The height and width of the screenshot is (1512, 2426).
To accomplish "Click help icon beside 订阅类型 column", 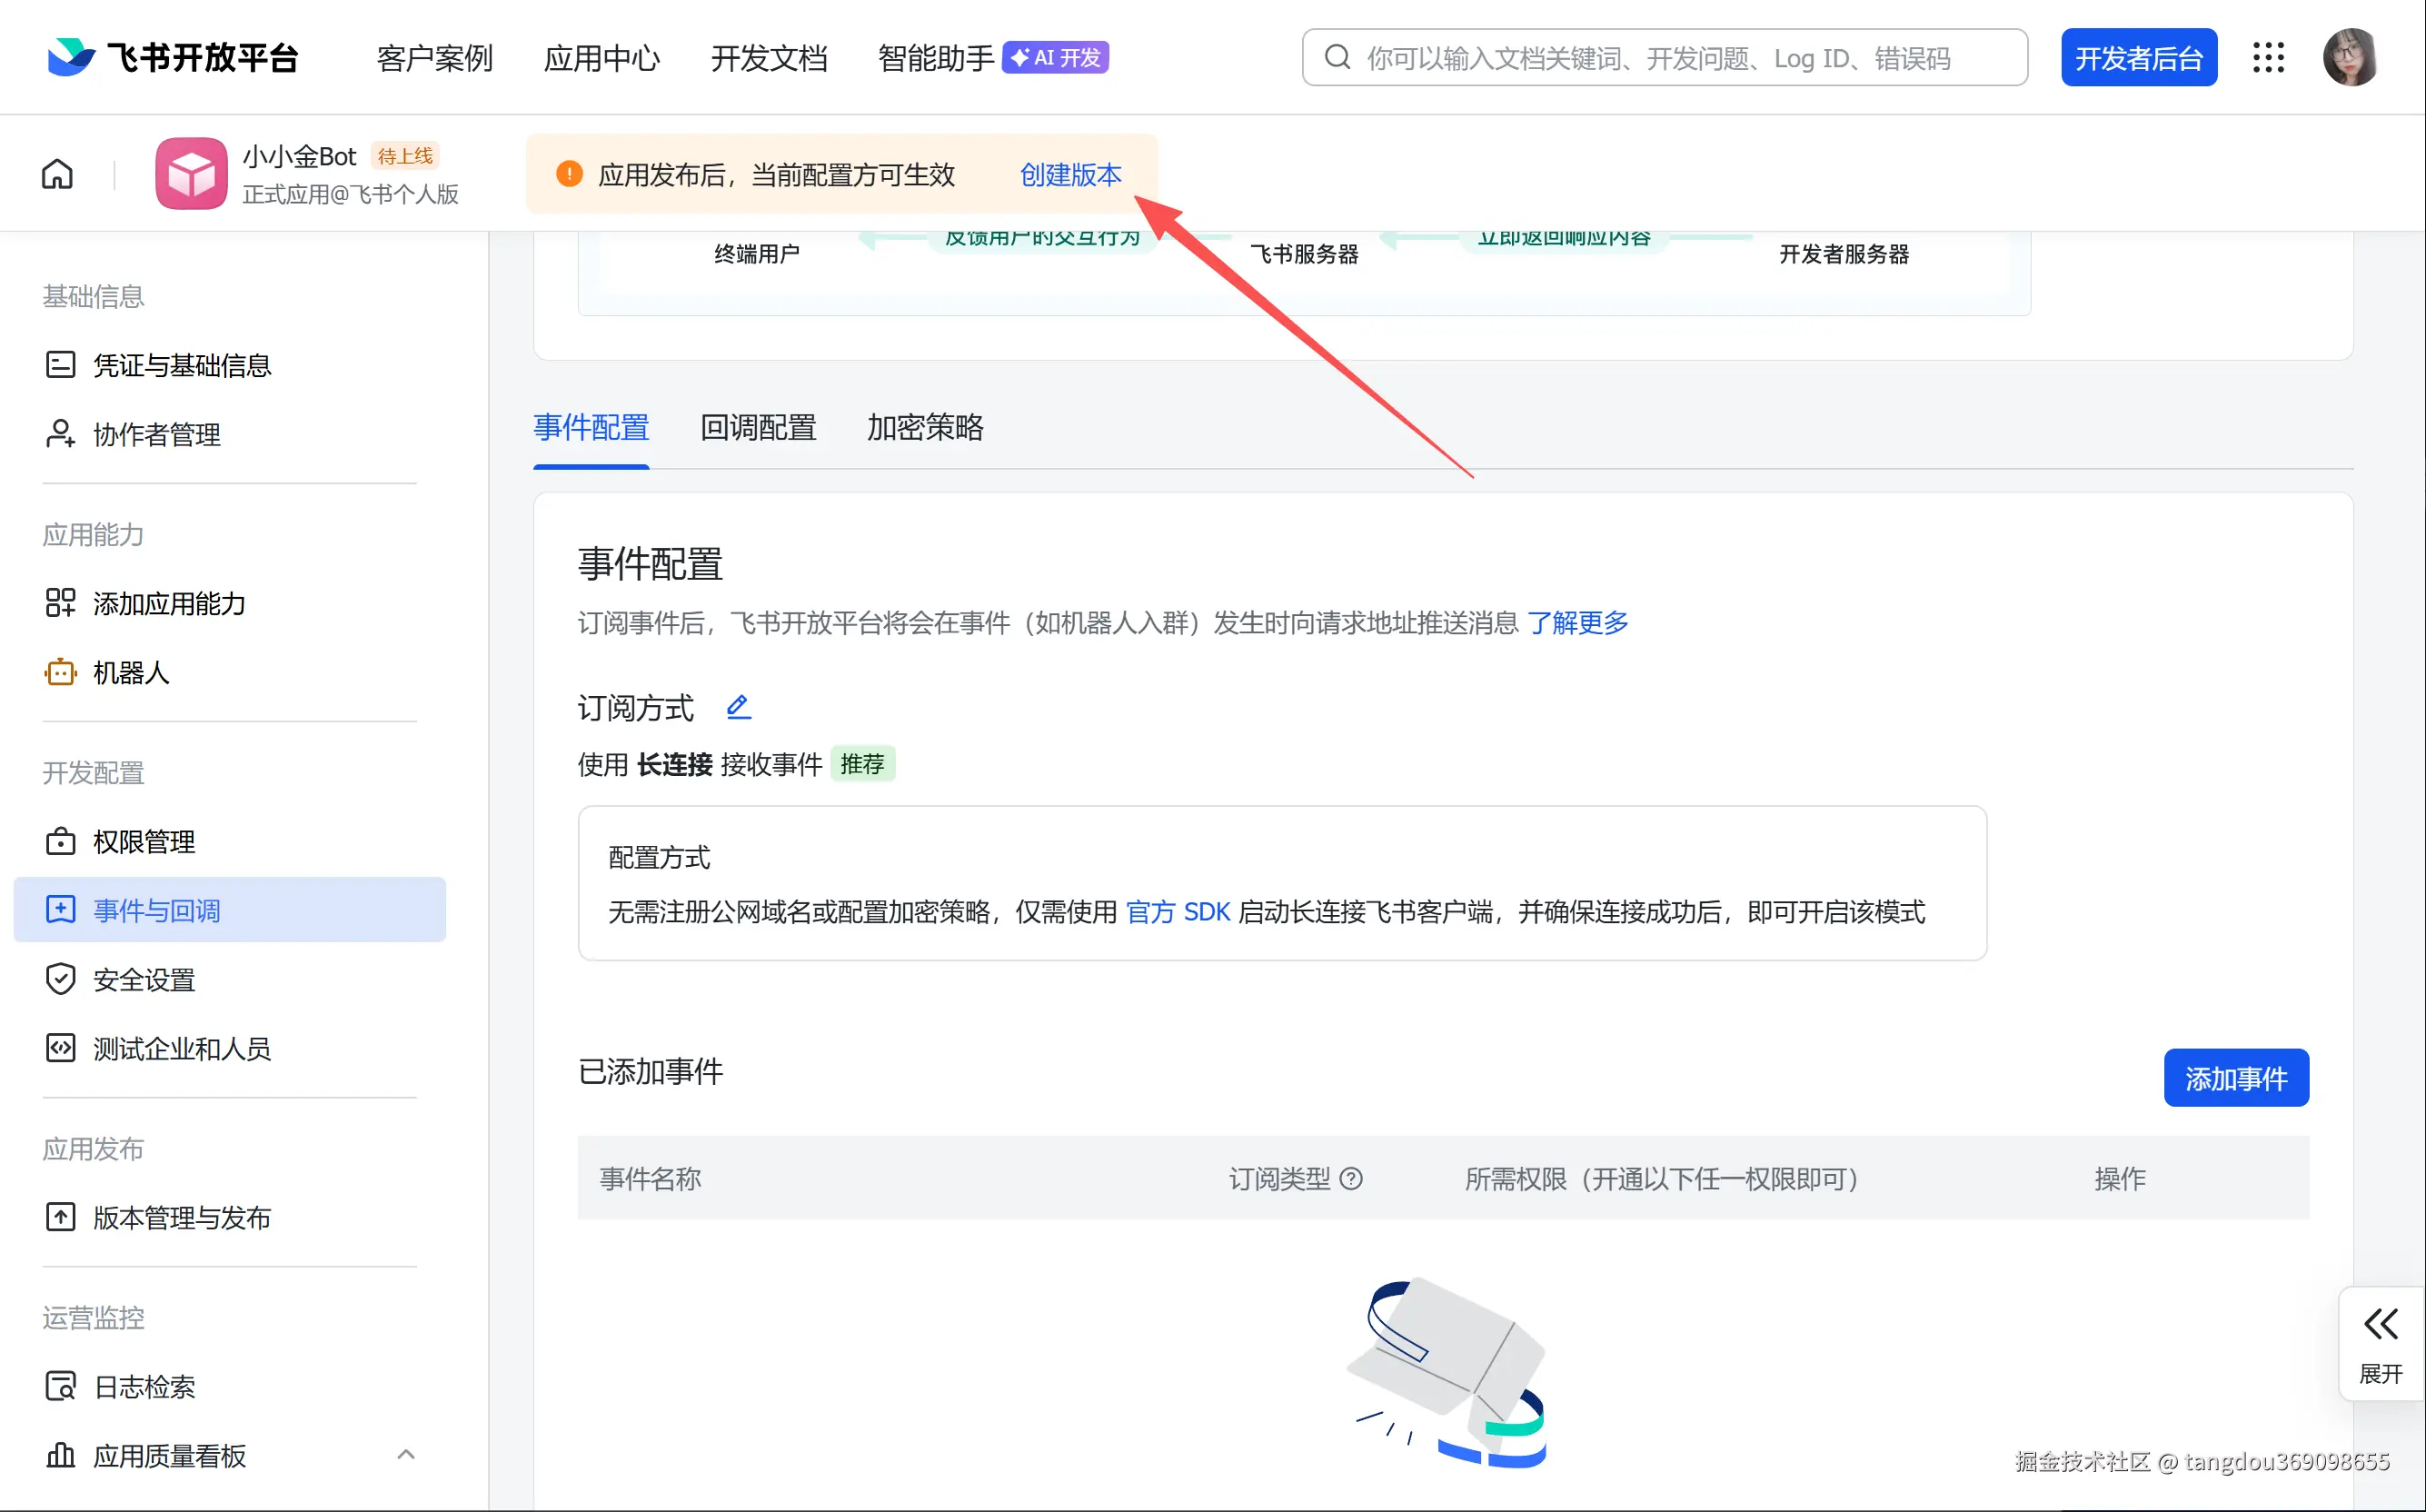I will click(1351, 1179).
